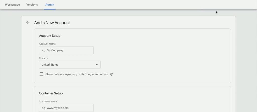Screen dimensions: 257x112
Task: Click the Container name field label
Action: [48, 101]
